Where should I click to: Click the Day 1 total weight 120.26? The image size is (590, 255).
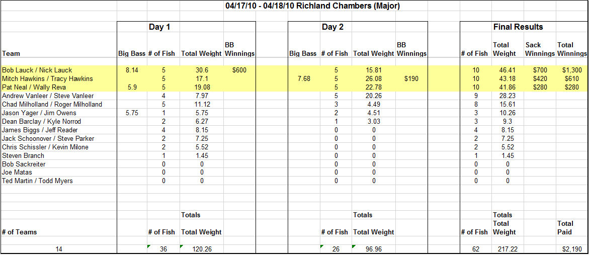[202, 249]
